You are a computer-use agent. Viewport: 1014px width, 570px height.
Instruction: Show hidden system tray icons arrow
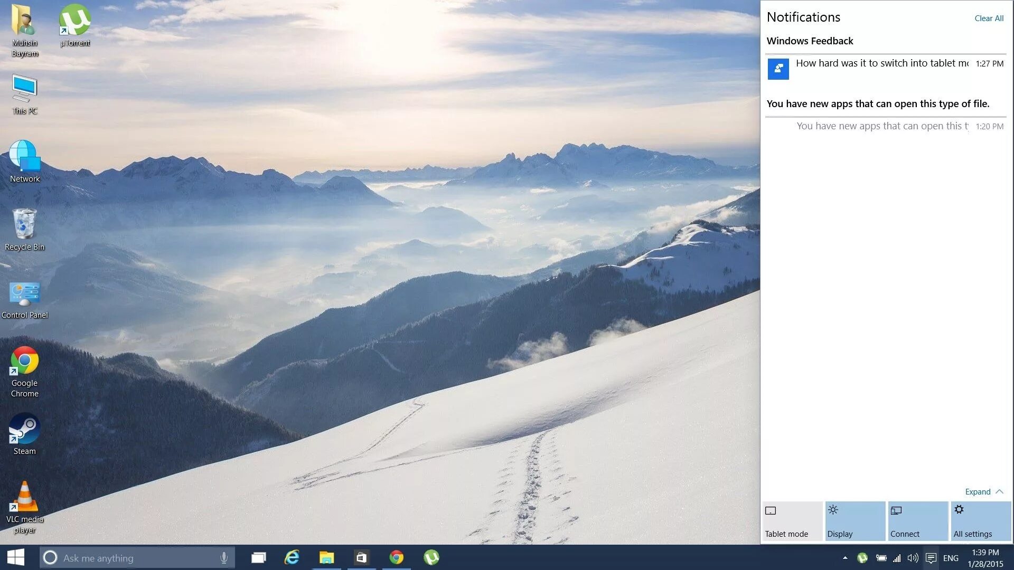(x=845, y=558)
